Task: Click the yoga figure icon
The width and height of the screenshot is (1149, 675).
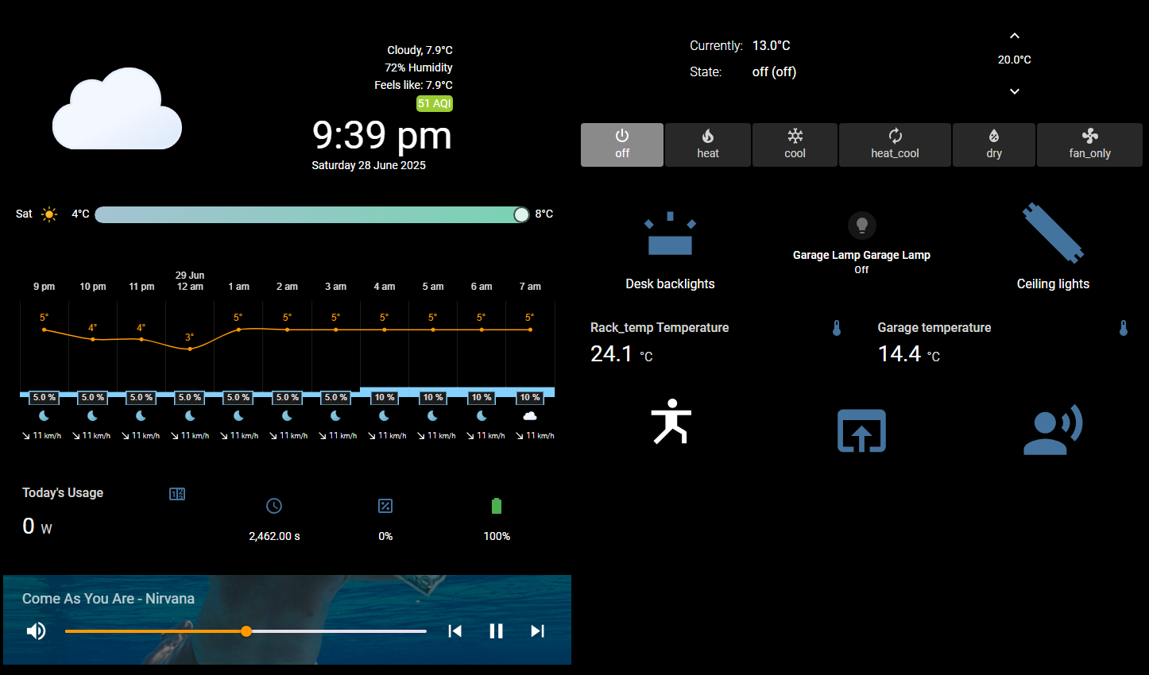Action: (671, 421)
